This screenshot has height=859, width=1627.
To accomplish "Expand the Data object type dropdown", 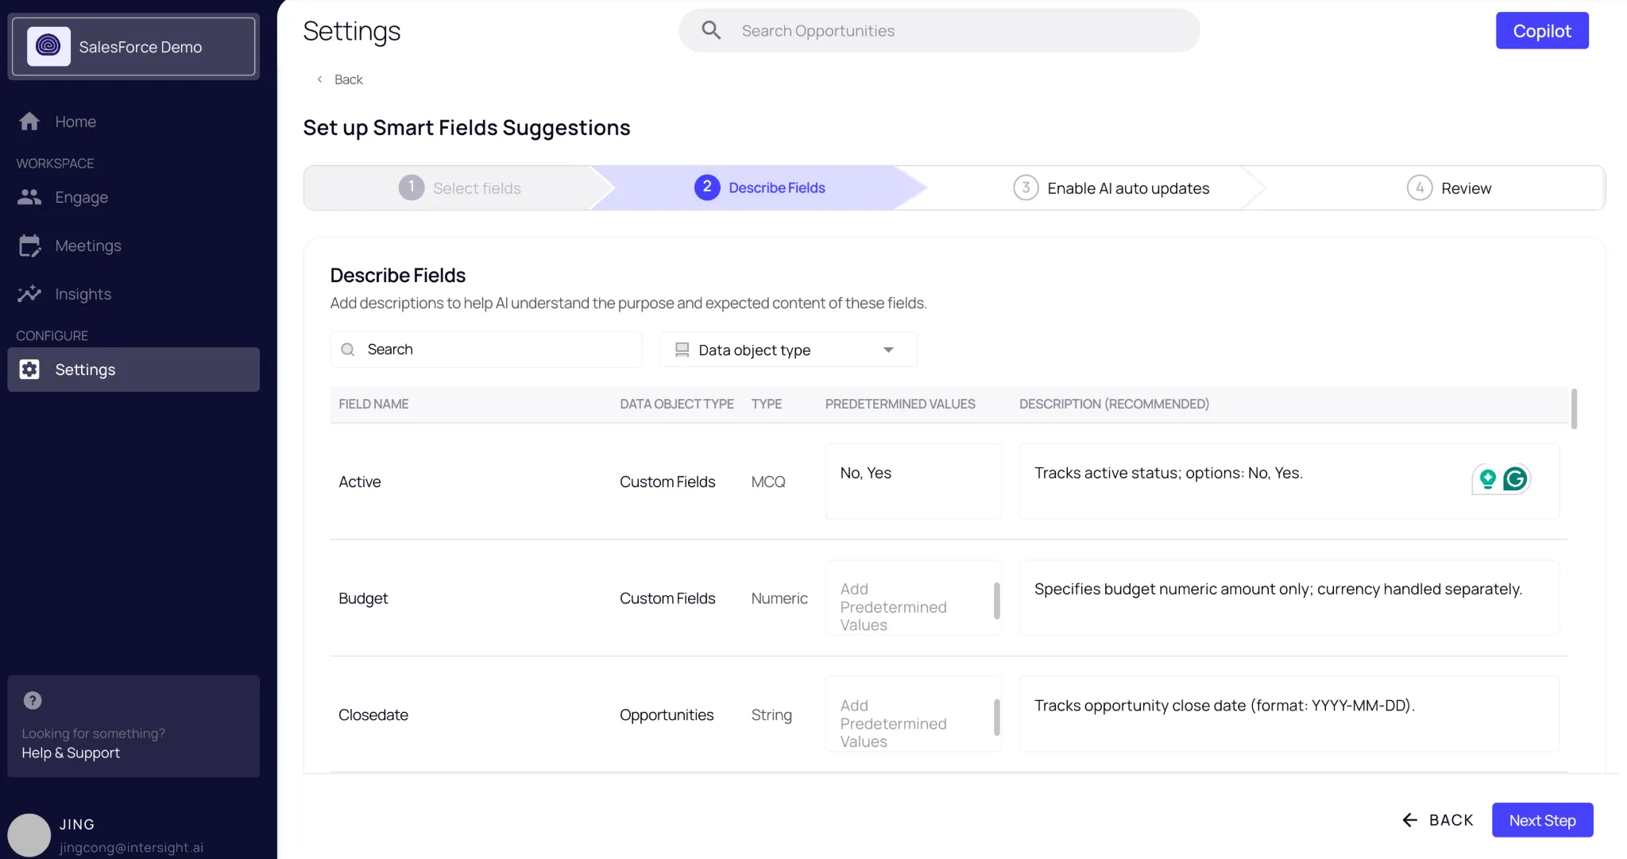I will 788,350.
